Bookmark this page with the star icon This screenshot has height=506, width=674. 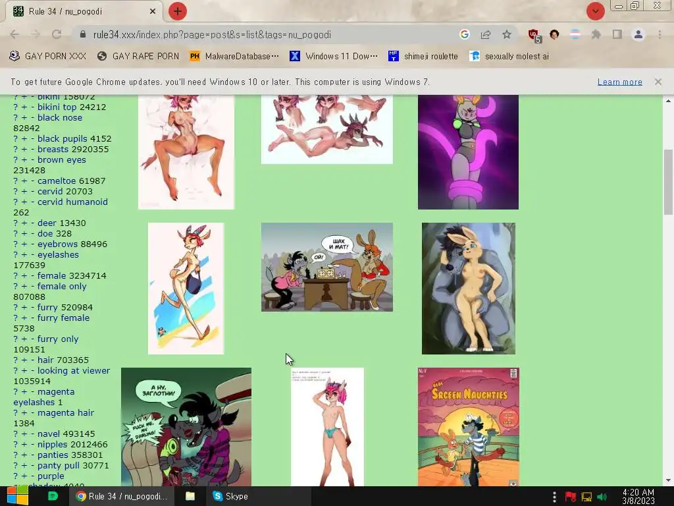point(507,34)
